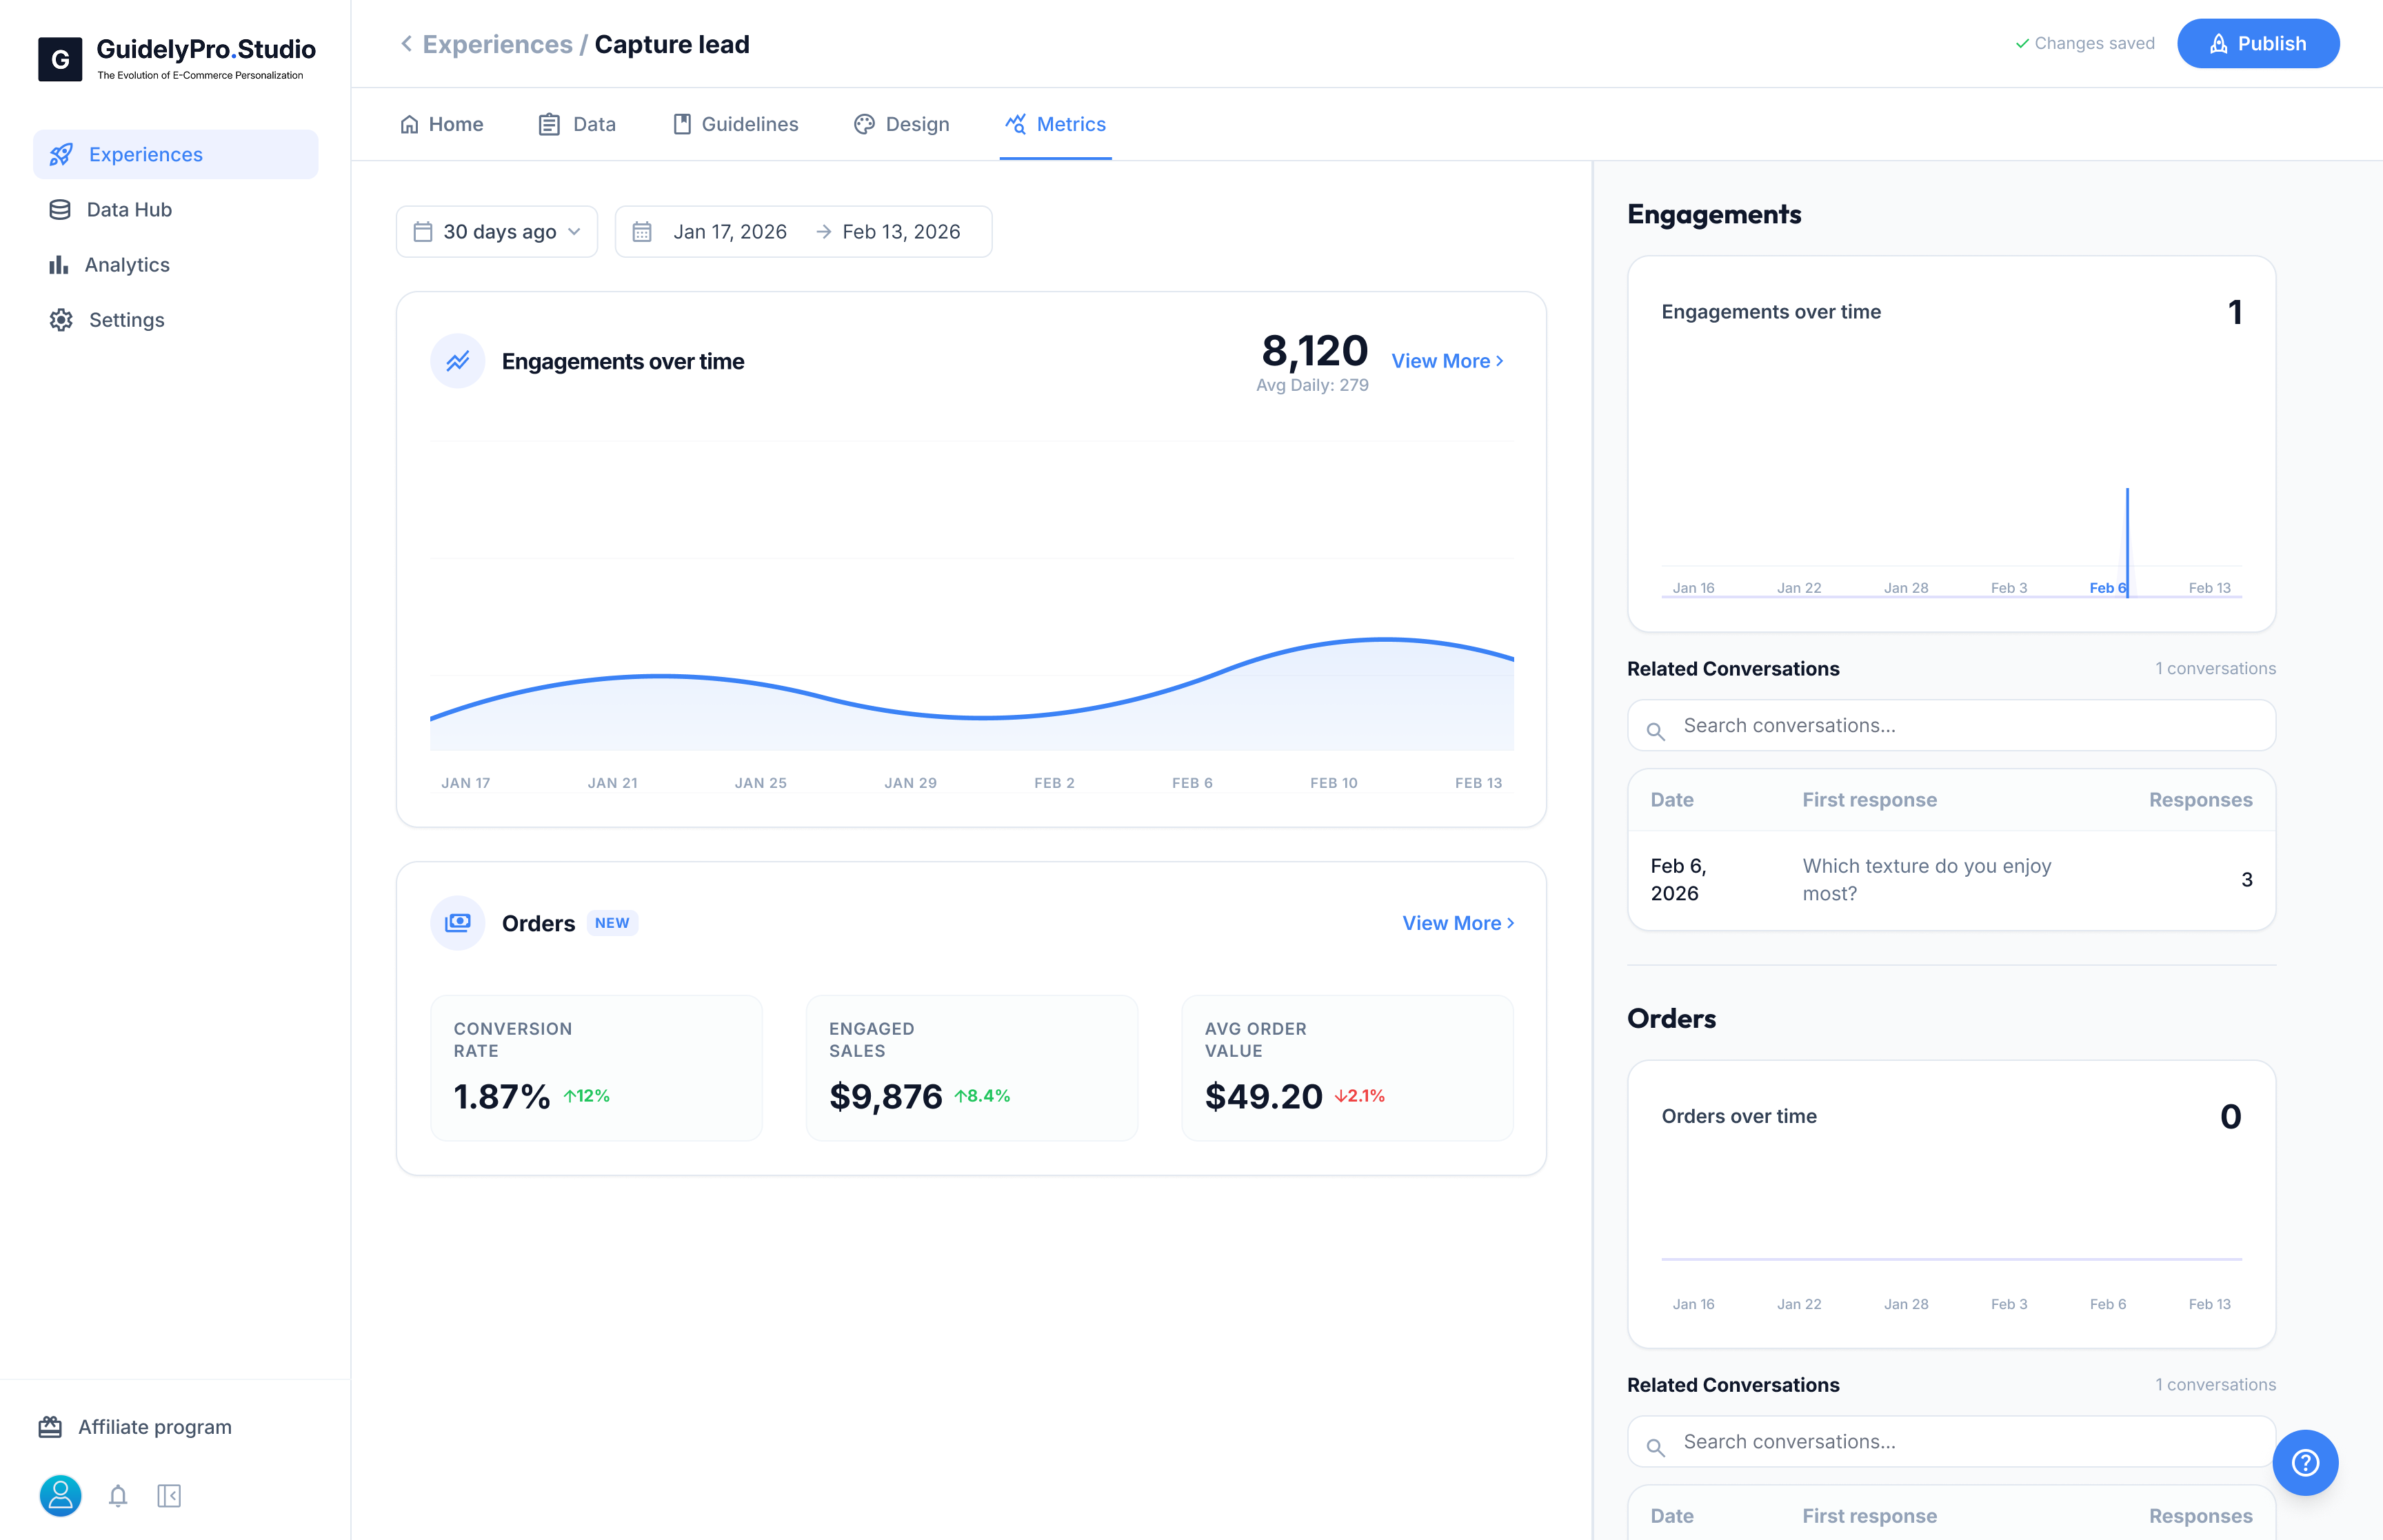Click the conversations search field under Engagements
The width and height of the screenshot is (2383, 1540).
coord(1950,725)
